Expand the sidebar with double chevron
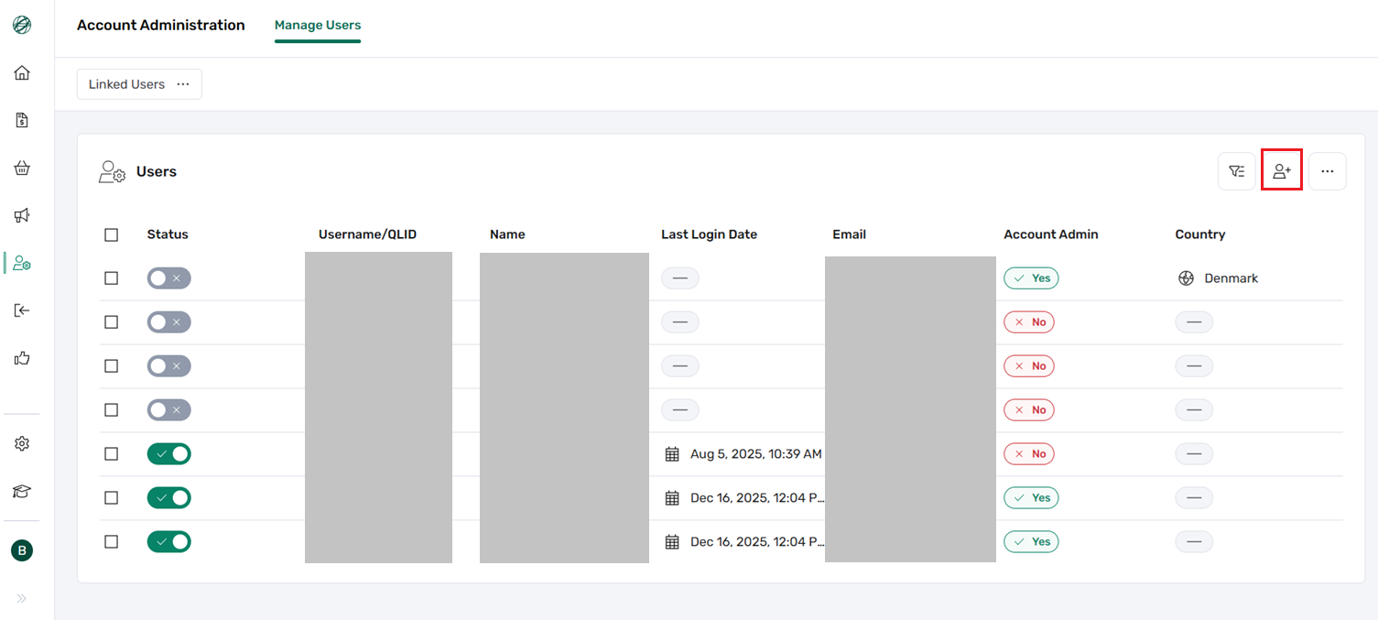This screenshot has width=1378, height=620. click(22, 598)
